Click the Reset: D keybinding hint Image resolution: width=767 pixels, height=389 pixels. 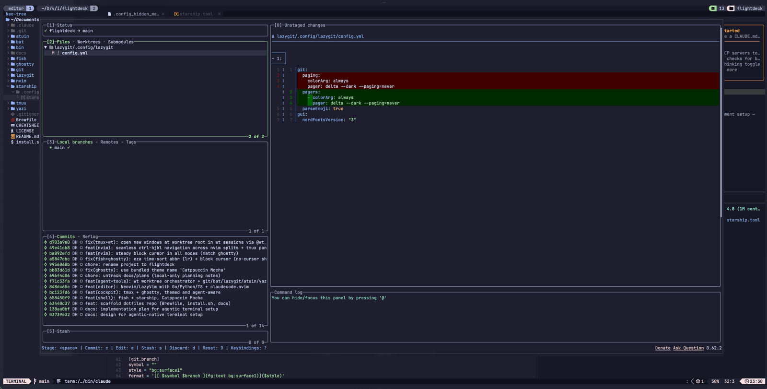coord(213,348)
